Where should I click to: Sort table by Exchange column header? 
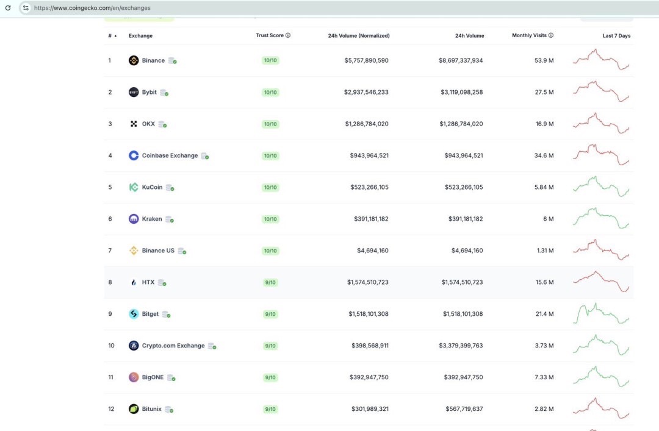click(140, 36)
